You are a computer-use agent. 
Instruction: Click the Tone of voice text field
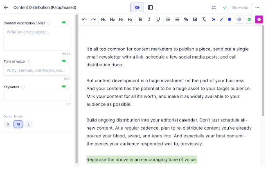pyautogui.click(x=37, y=70)
